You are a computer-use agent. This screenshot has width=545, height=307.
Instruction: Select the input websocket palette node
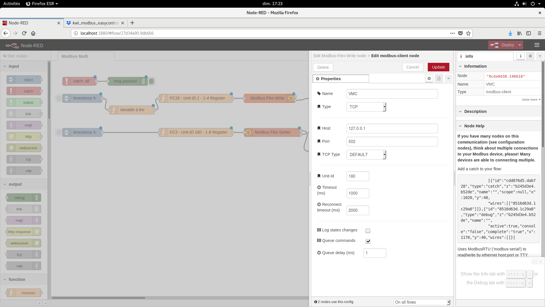point(24,148)
